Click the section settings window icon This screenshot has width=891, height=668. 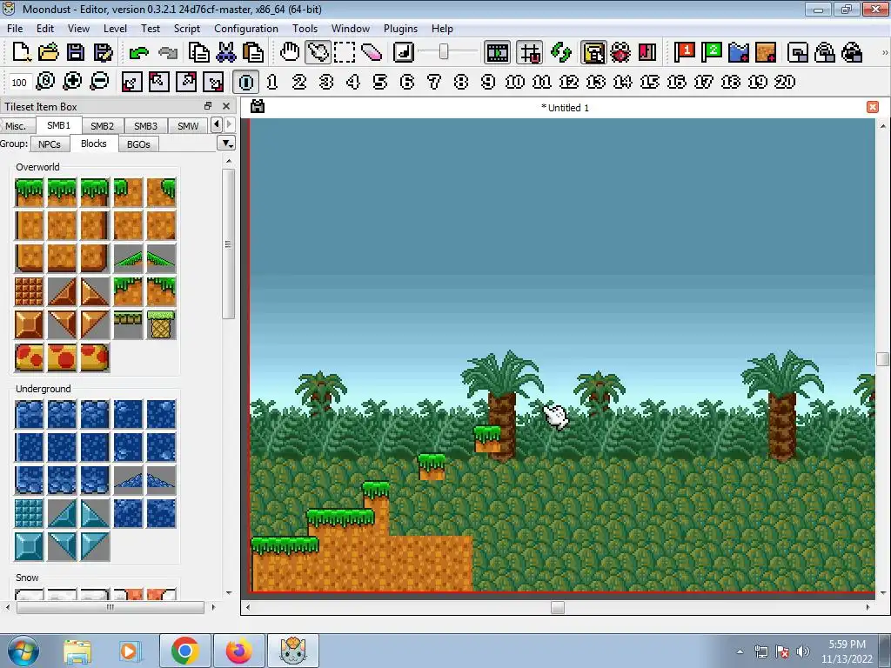pyautogui.click(x=798, y=52)
